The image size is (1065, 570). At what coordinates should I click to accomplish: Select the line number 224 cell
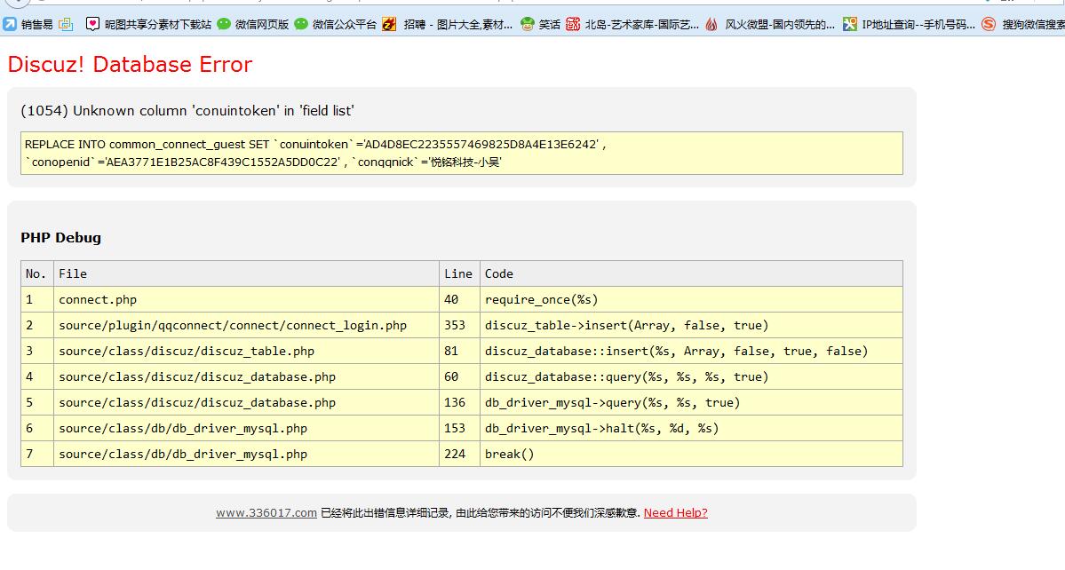pos(455,454)
